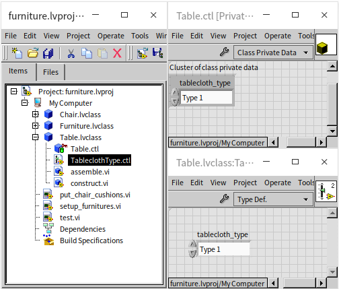Viewport: 339px width, 289px height.
Task: Switch to the Files tab
Action: (x=50, y=72)
